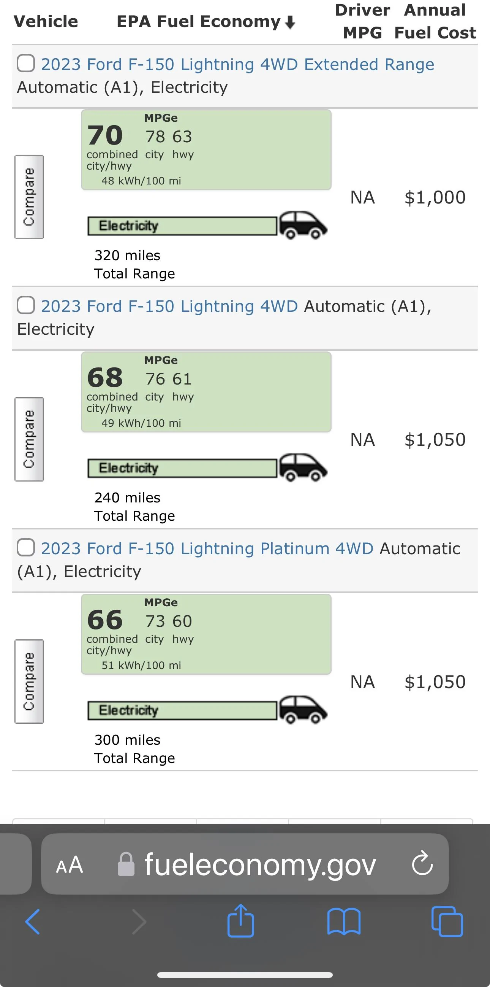Sort by EPA Fuel Economy arrow
Screen dimensions: 490x987
[x=290, y=22]
